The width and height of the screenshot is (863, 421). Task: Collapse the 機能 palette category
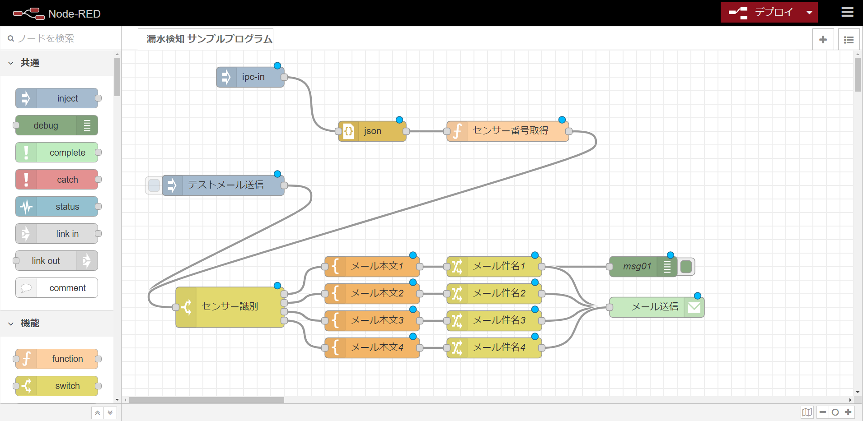click(56, 323)
